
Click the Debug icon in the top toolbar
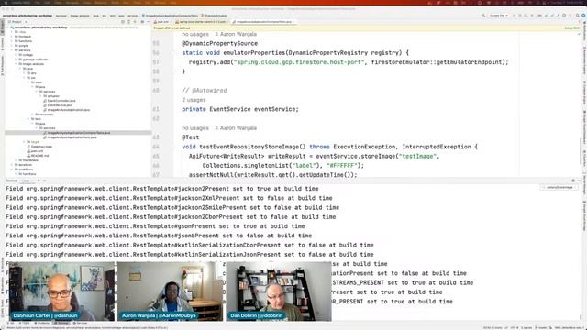point(520,16)
